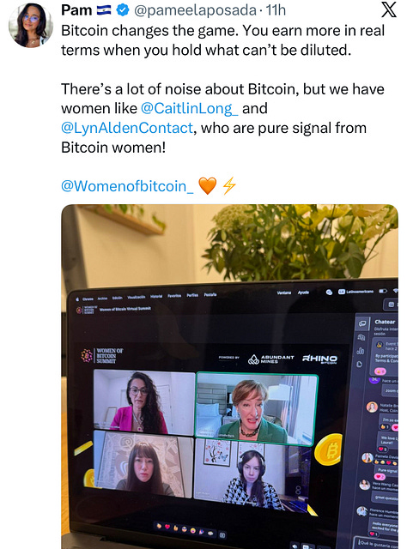Viewport: 407px width, 549px height.
Task: Click the emoji reaction bar under video tiles
Action: pos(191,530)
